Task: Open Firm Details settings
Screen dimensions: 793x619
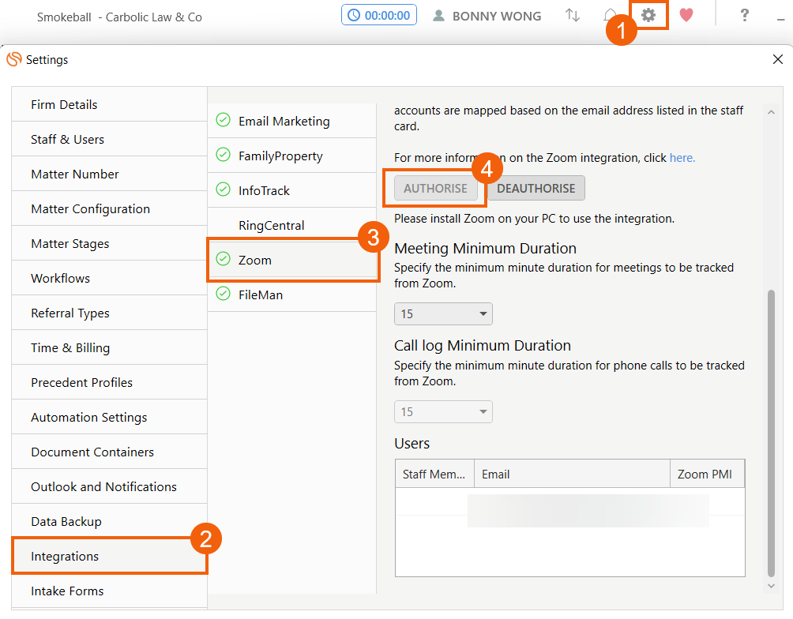Action: 109,105
